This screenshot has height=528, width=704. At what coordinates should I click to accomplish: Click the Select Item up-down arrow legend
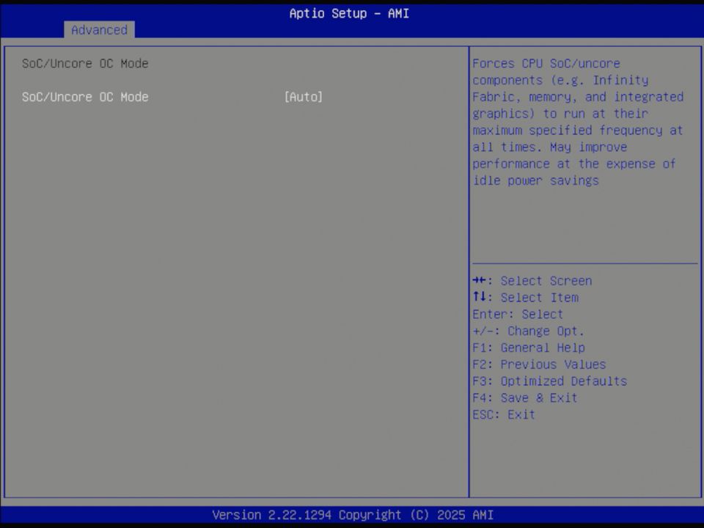click(x=524, y=297)
